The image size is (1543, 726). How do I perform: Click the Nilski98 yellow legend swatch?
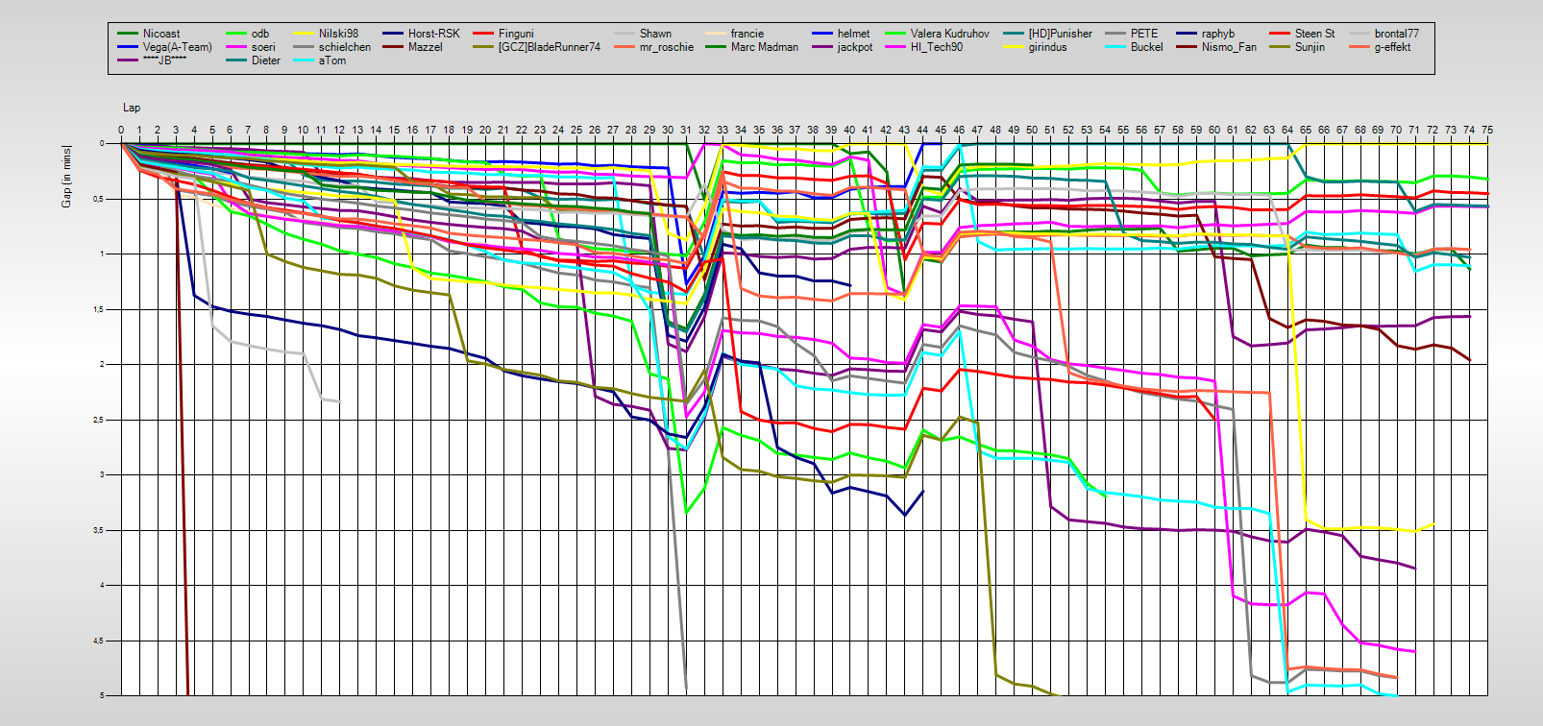click(304, 34)
